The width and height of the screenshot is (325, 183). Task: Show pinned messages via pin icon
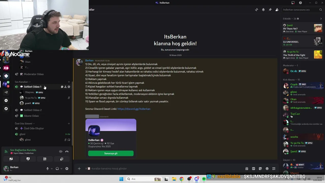pyautogui.click(x=270, y=10)
